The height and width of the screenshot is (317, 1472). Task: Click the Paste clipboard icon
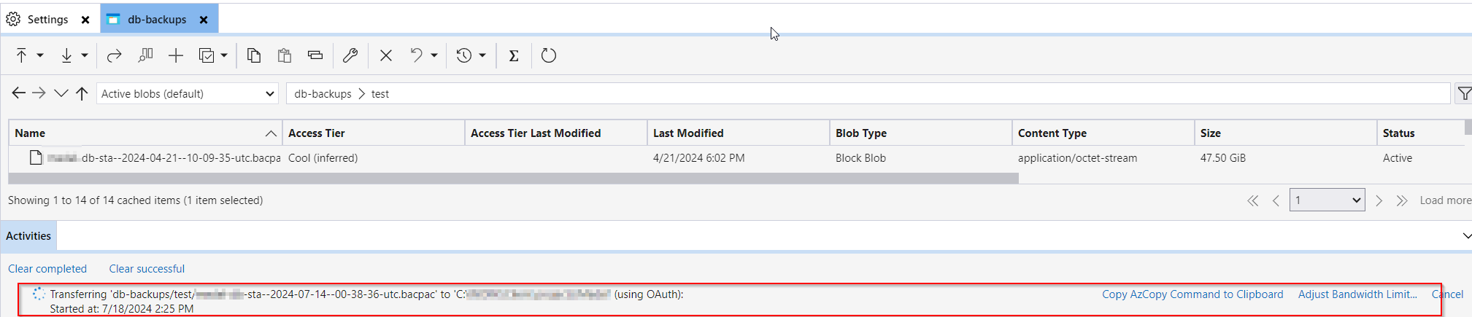[x=285, y=55]
